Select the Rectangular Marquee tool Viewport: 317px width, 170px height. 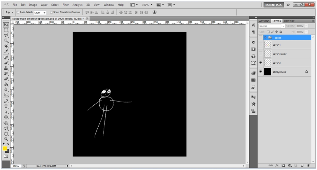pyautogui.click(x=6, y=30)
